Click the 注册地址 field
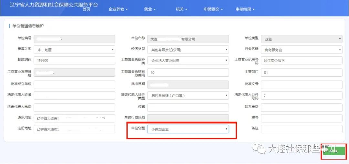This screenshot has height=164, width=349. [x=75, y=129]
